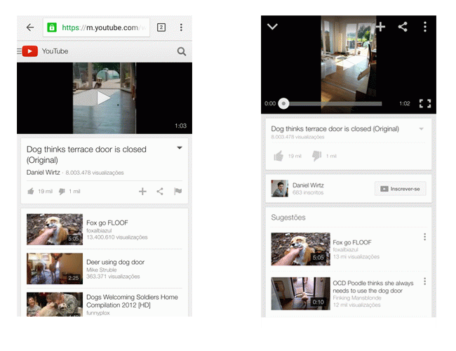Open app player three-dot options

click(425, 27)
